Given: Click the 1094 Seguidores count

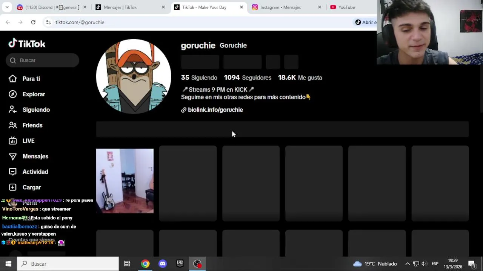Looking at the screenshot, I should (x=248, y=78).
